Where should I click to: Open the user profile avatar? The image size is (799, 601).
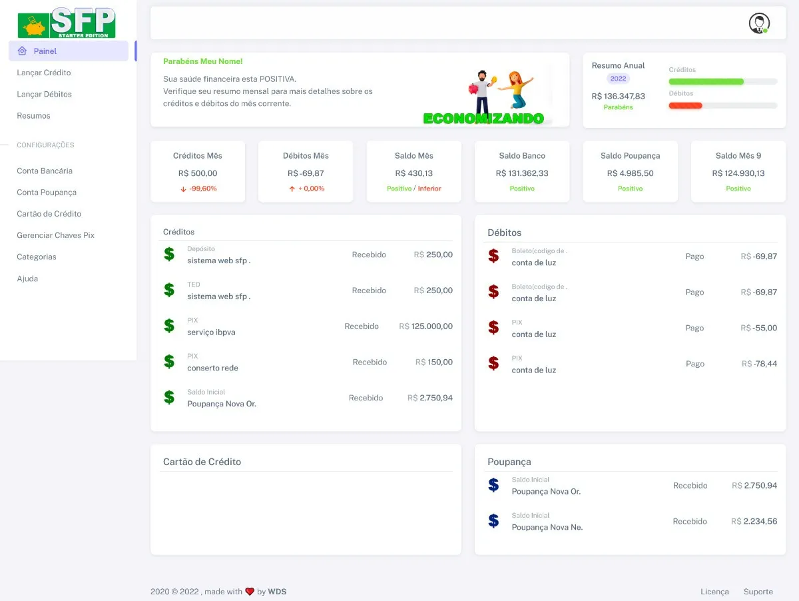coord(759,23)
